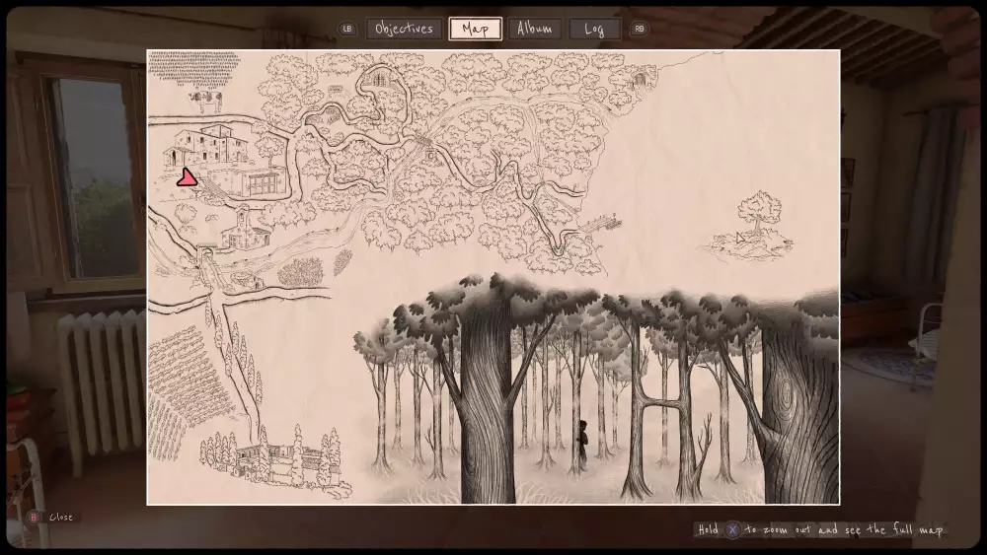This screenshot has height=555, width=987.
Task: Switch to the Album tab
Action: pos(534,29)
